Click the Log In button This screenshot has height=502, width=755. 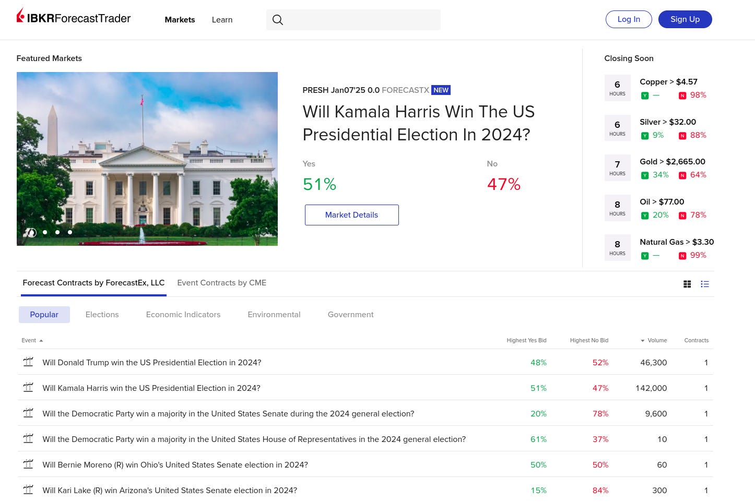click(629, 19)
